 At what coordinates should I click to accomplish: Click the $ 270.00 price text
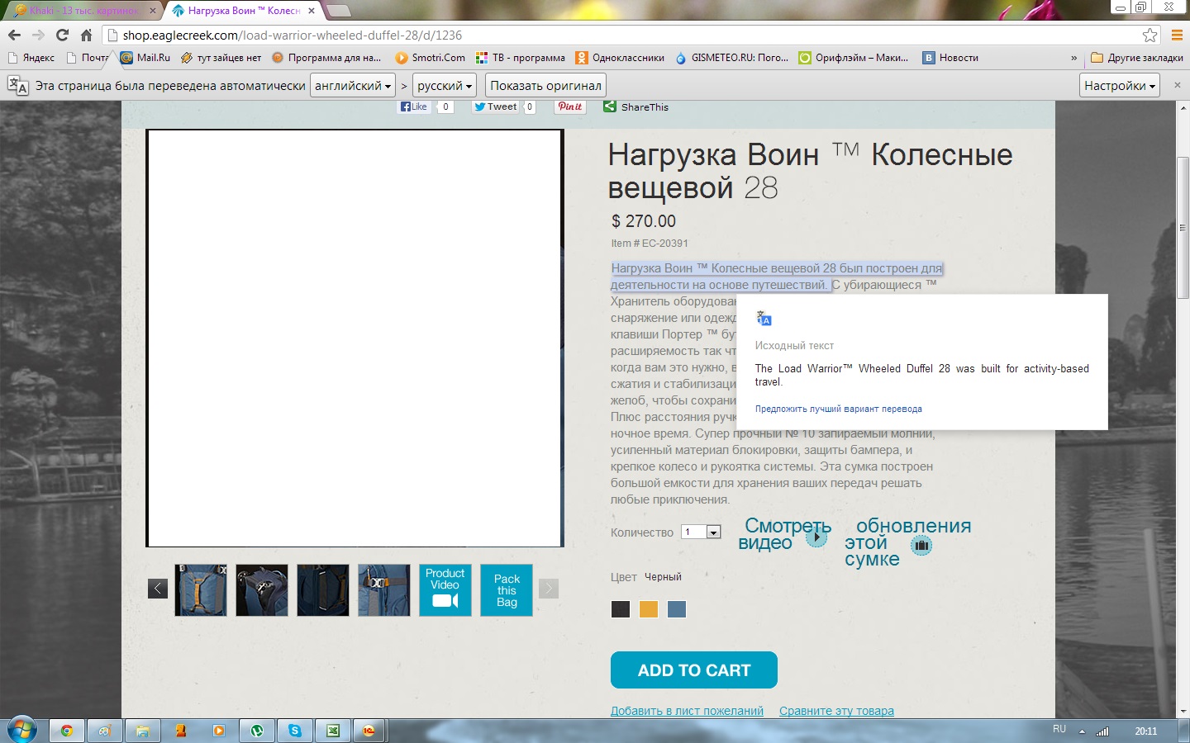[644, 221]
